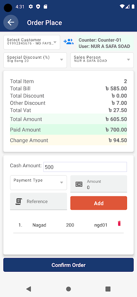137x297 pixels.
Task: Open the Sales Person dropdown
Action: (x=102, y=60)
